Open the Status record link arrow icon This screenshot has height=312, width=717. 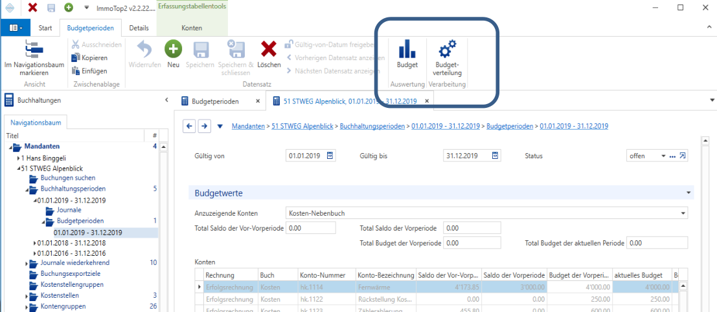[x=682, y=156]
